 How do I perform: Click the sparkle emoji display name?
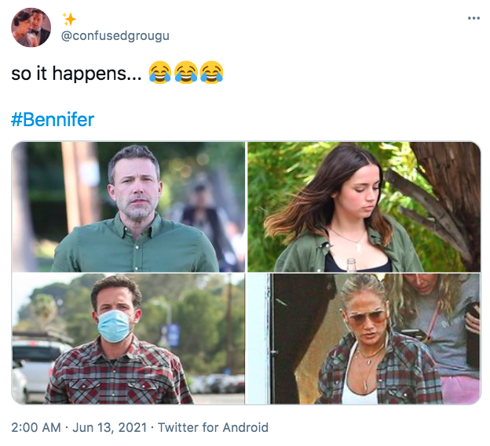click(69, 20)
